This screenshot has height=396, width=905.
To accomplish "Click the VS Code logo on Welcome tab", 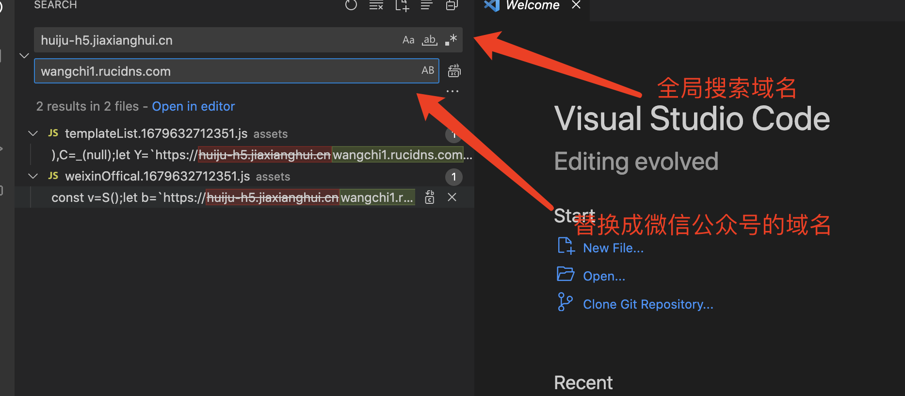I will coord(492,5).
